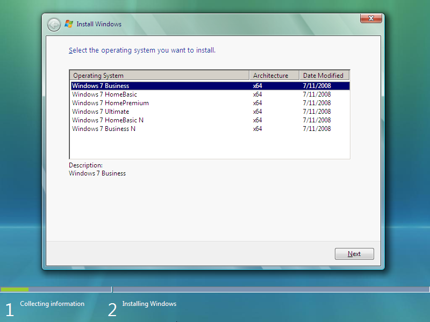The height and width of the screenshot is (322, 430).
Task: Sort by Architecture column header
Action: point(274,75)
